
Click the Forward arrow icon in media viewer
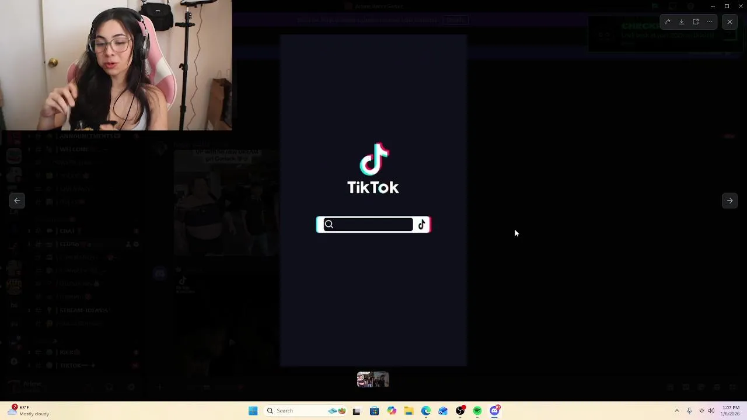pyautogui.click(x=668, y=22)
